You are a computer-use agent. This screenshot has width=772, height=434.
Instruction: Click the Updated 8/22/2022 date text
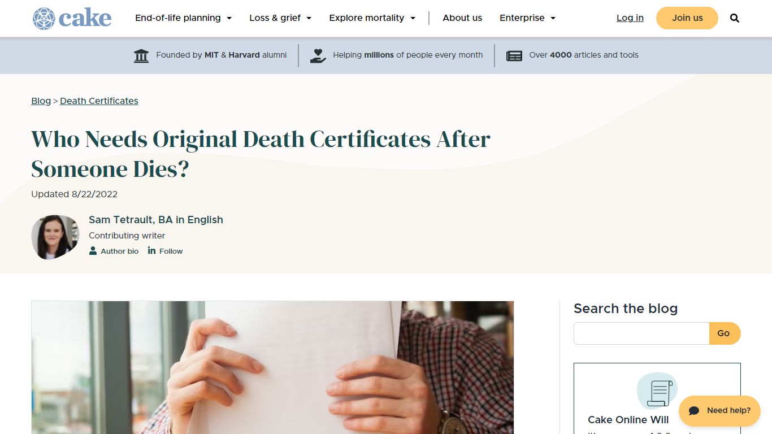tap(75, 194)
